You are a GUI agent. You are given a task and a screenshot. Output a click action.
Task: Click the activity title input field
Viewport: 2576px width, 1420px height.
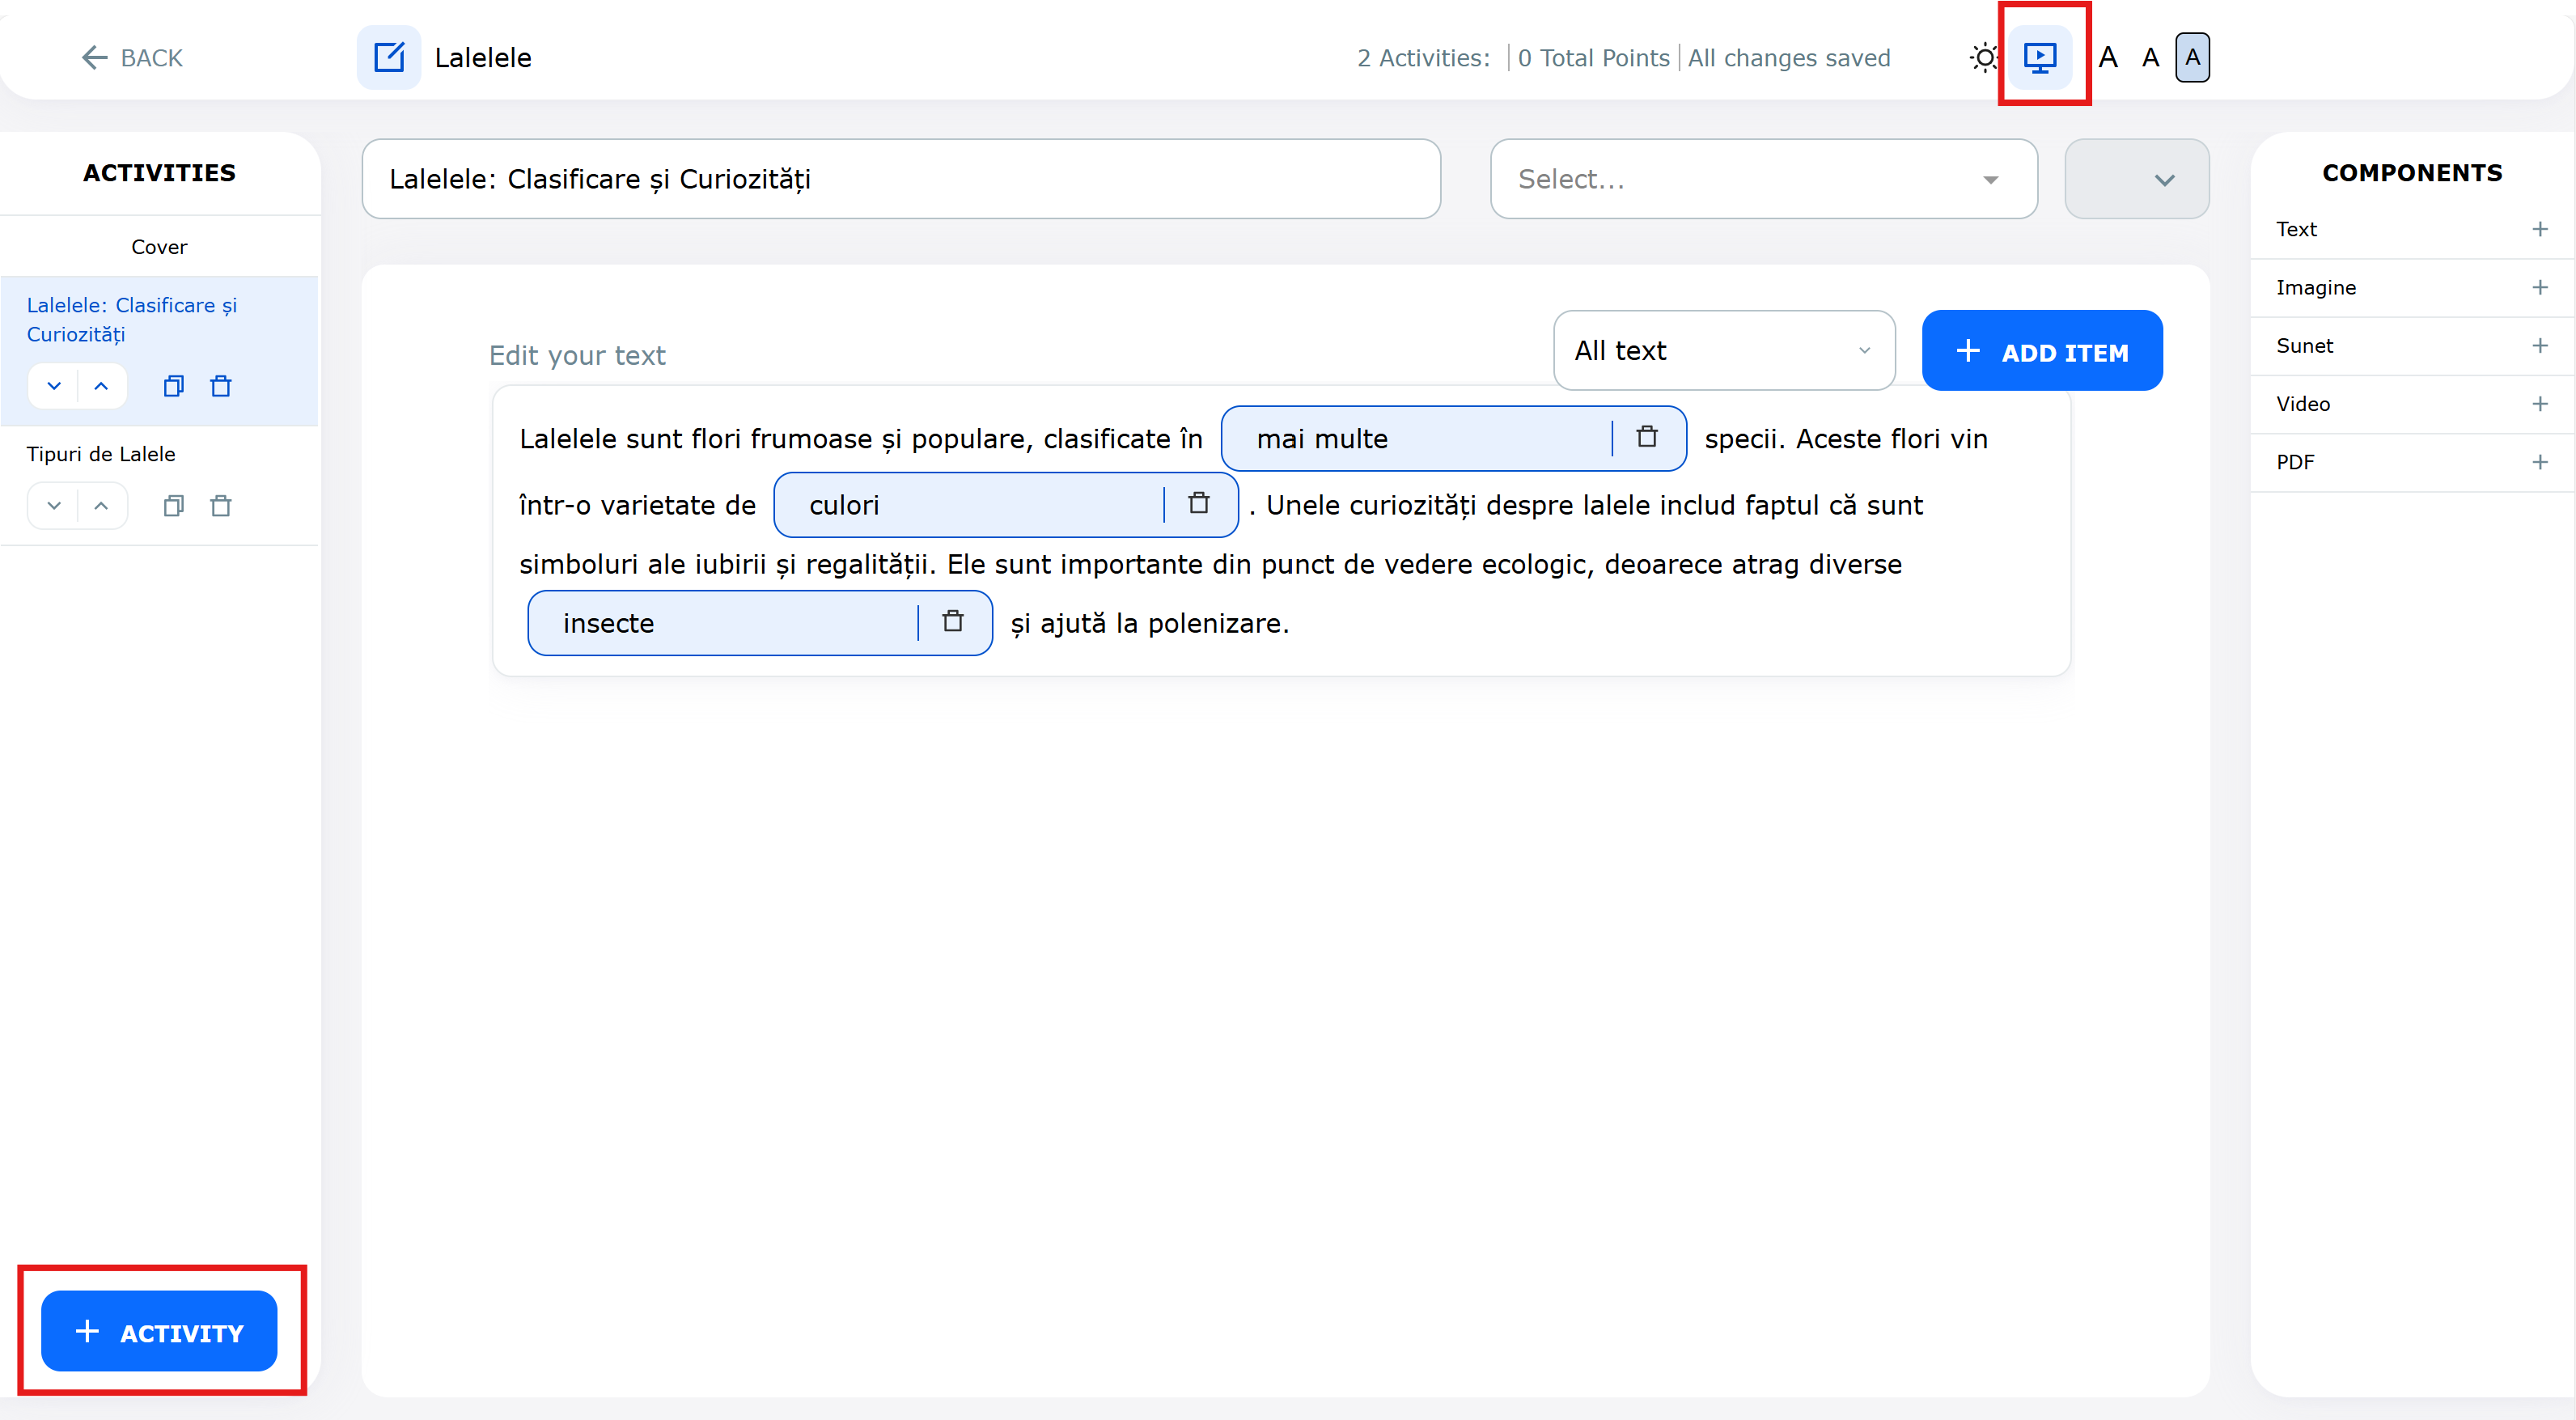900,179
